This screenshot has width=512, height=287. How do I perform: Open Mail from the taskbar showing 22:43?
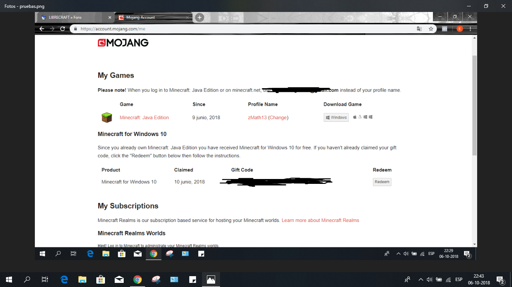click(119, 280)
